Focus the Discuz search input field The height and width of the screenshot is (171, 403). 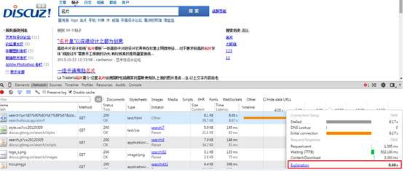pos(118,11)
